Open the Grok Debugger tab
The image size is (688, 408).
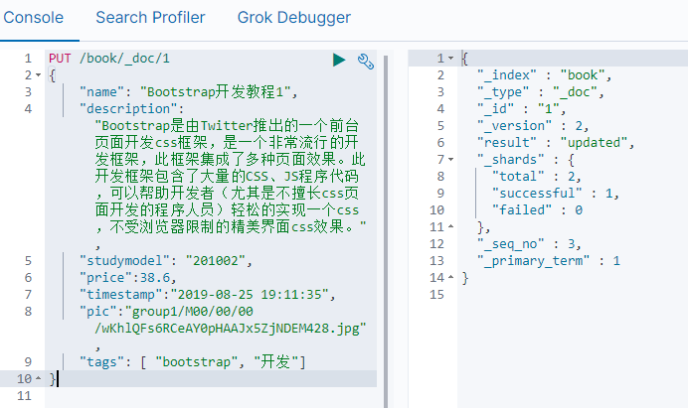[294, 18]
